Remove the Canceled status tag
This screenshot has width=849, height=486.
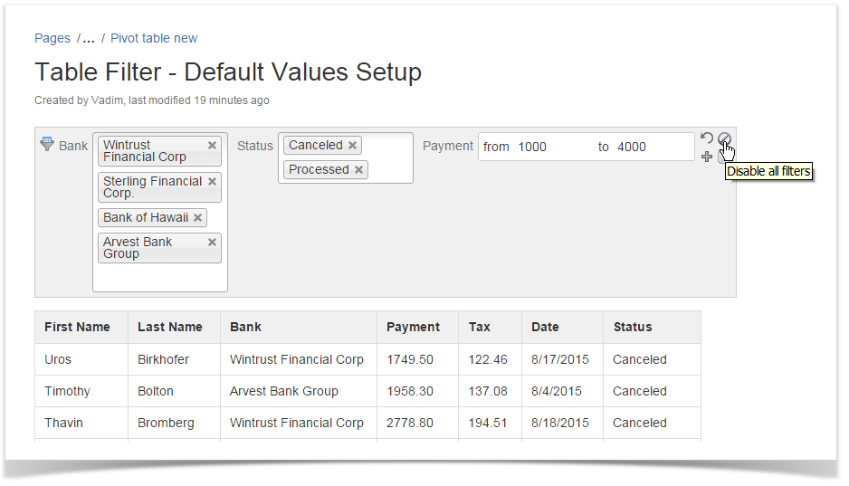pos(352,145)
